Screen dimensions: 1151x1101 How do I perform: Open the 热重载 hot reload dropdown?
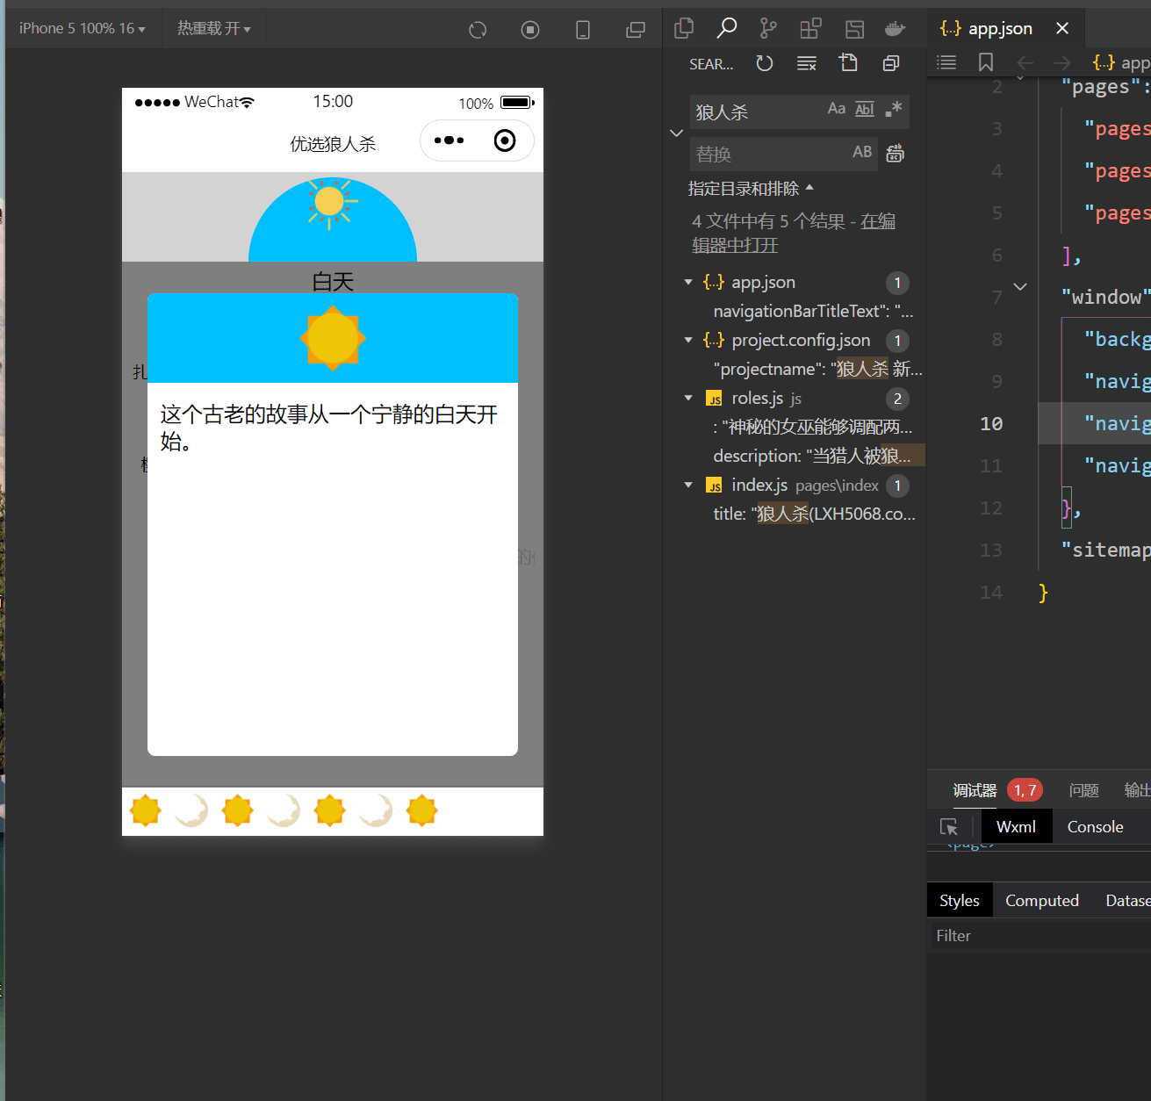coord(214,29)
